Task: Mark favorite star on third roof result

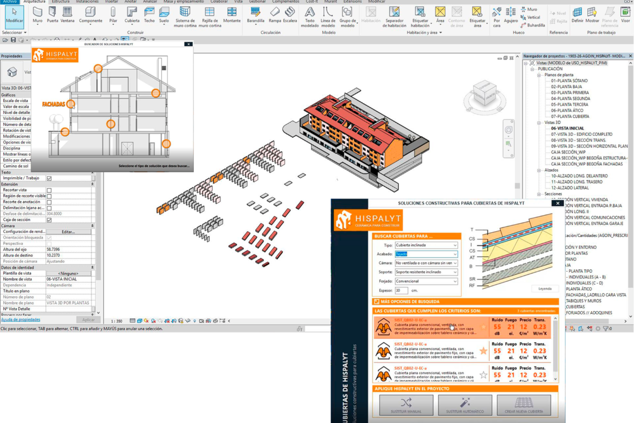Action: [x=483, y=375]
